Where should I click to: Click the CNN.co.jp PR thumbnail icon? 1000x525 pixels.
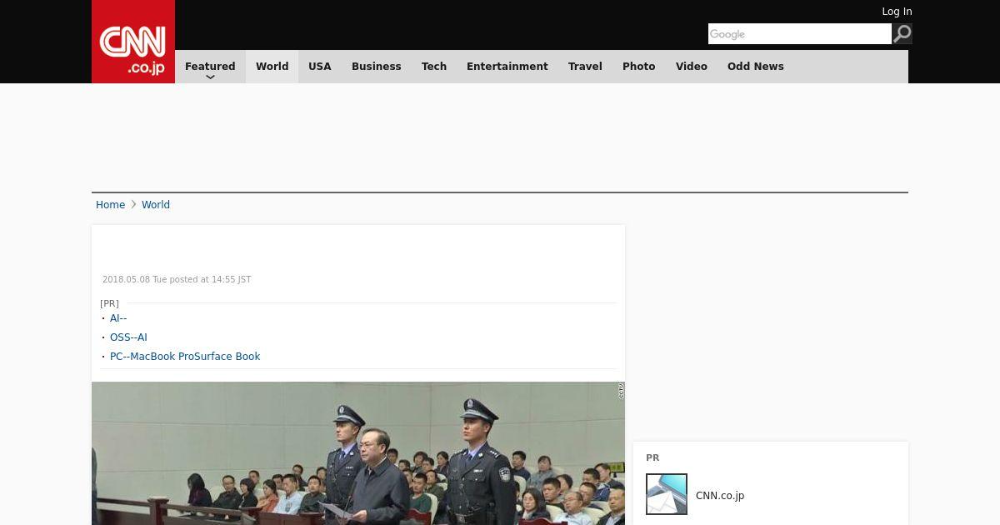pos(667,494)
